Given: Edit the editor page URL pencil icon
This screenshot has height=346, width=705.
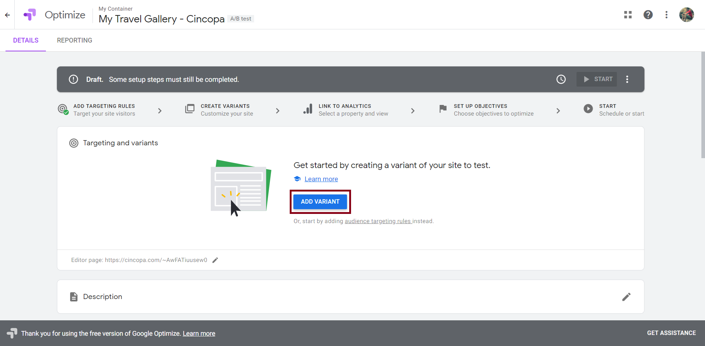Looking at the screenshot, I should tap(216, 260).
